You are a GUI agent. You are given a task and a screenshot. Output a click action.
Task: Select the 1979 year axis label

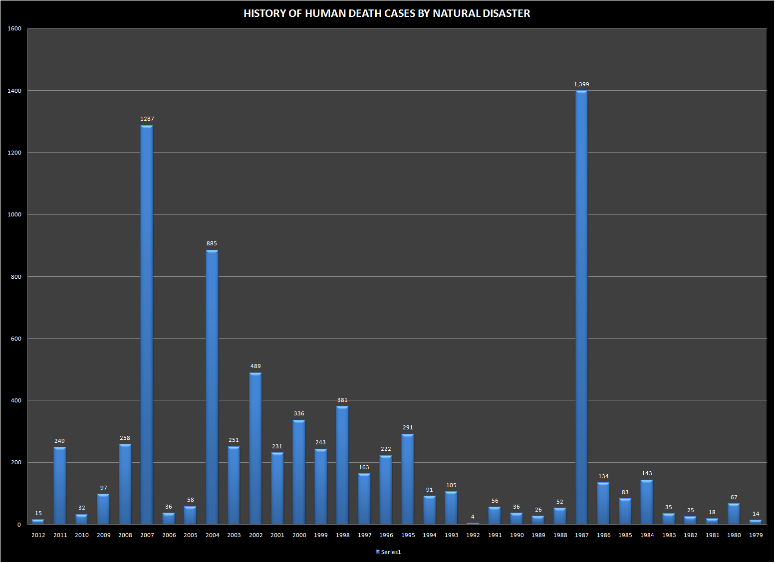point(756,535)
